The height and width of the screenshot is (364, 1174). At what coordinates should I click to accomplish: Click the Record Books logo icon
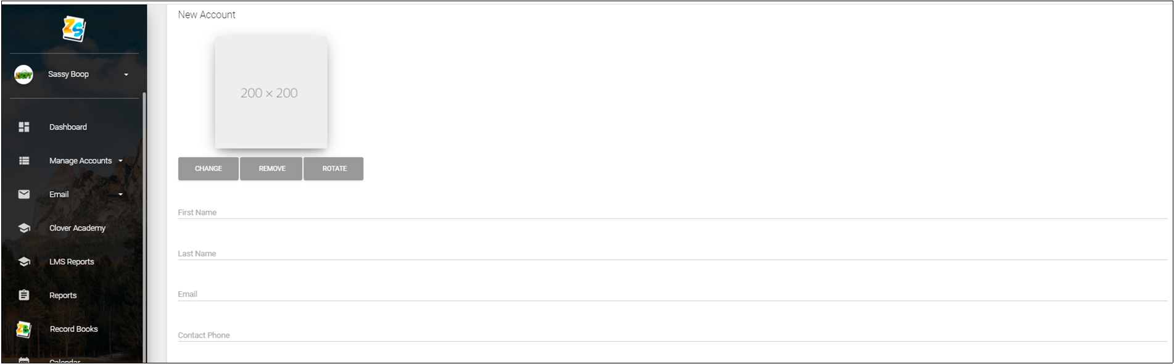click(x=23, y=329)
